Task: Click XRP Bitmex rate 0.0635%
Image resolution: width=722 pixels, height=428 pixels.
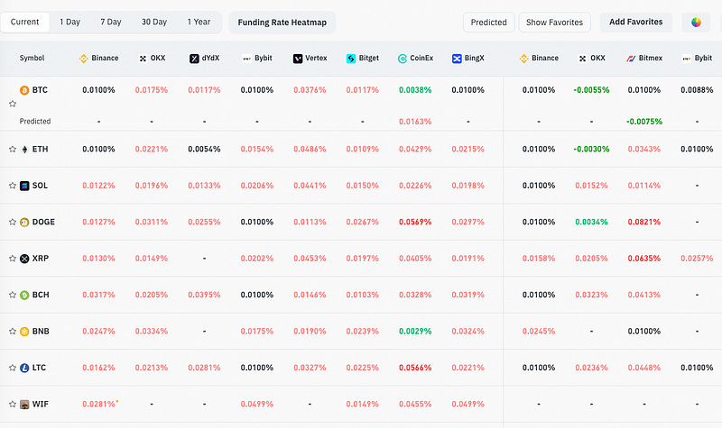Action: pos(644,259)
